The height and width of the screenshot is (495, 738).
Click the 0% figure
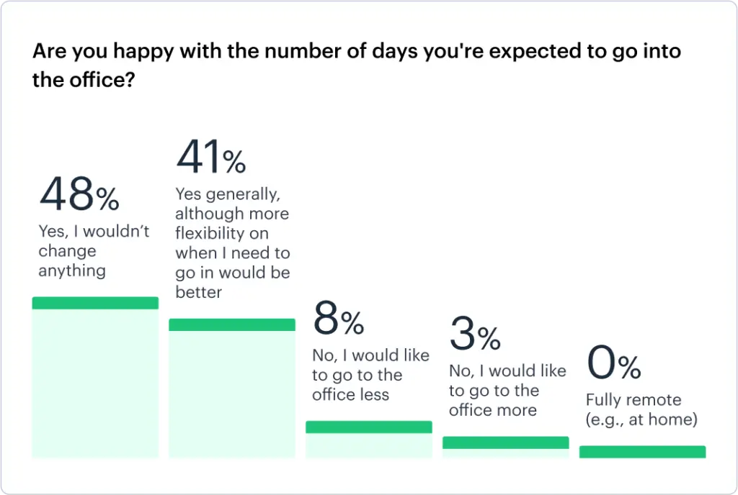pos(613,363)
